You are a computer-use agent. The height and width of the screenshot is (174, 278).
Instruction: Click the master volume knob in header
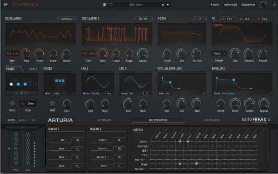263,5
